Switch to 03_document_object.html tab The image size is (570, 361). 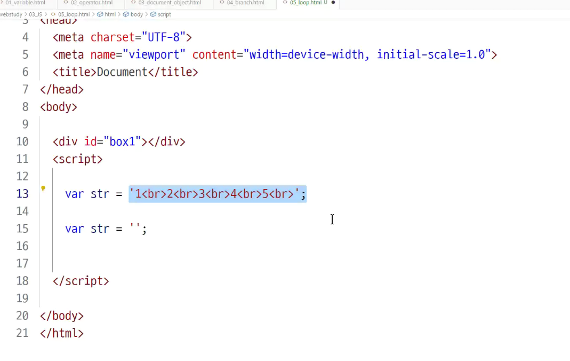170,3
